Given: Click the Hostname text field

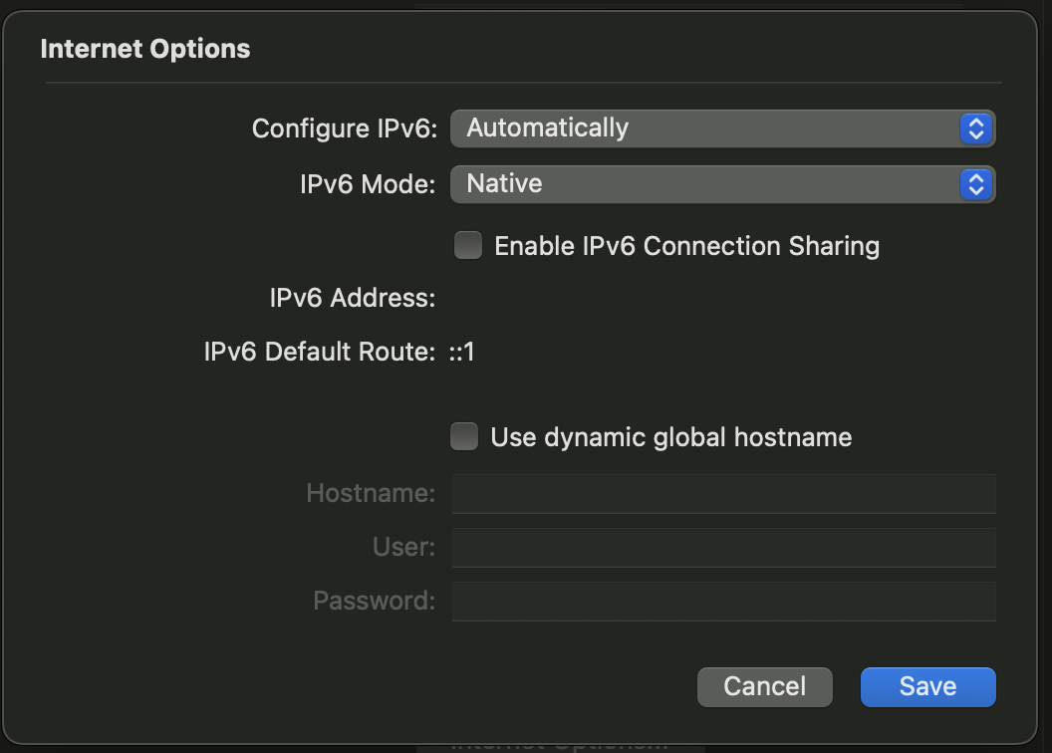Looking at the screenshot, I should pyautogui.click(x=723, y=494).
